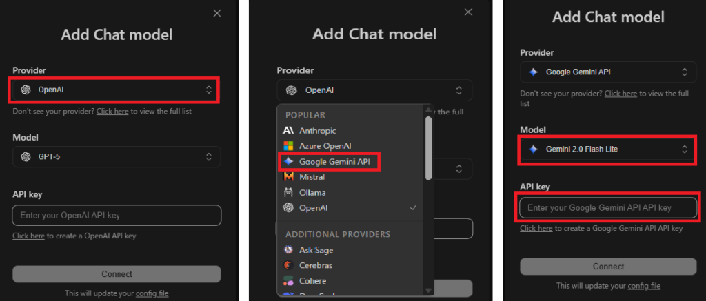706x301 pixels.
Task: Click the Mistral logo icon in the list
Action: (x=288, y=177)
